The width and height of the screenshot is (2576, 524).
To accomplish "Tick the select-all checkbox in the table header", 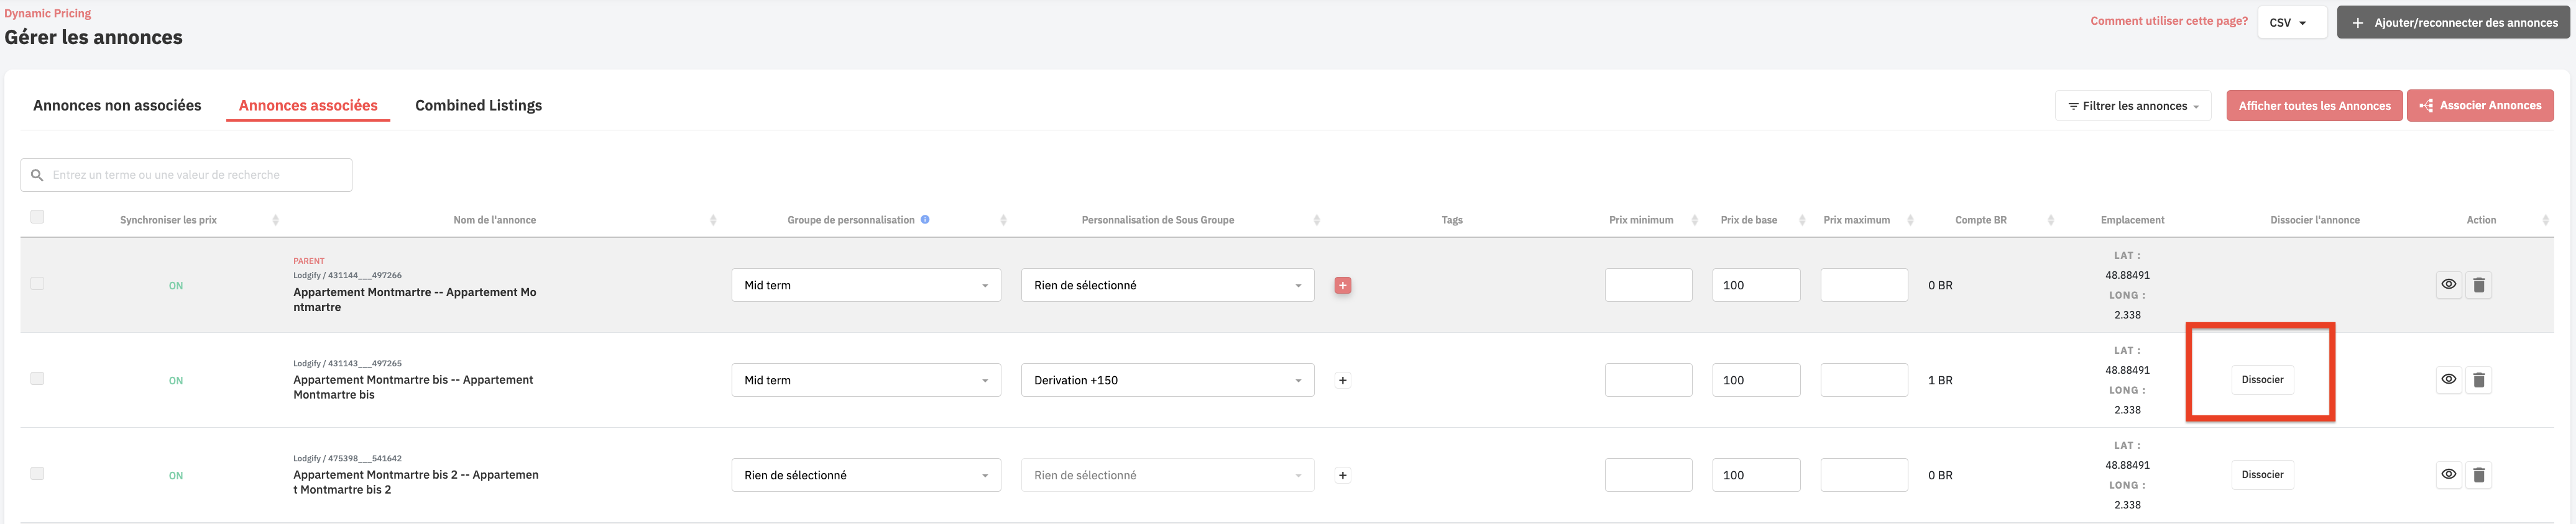I will click(37, 217).
